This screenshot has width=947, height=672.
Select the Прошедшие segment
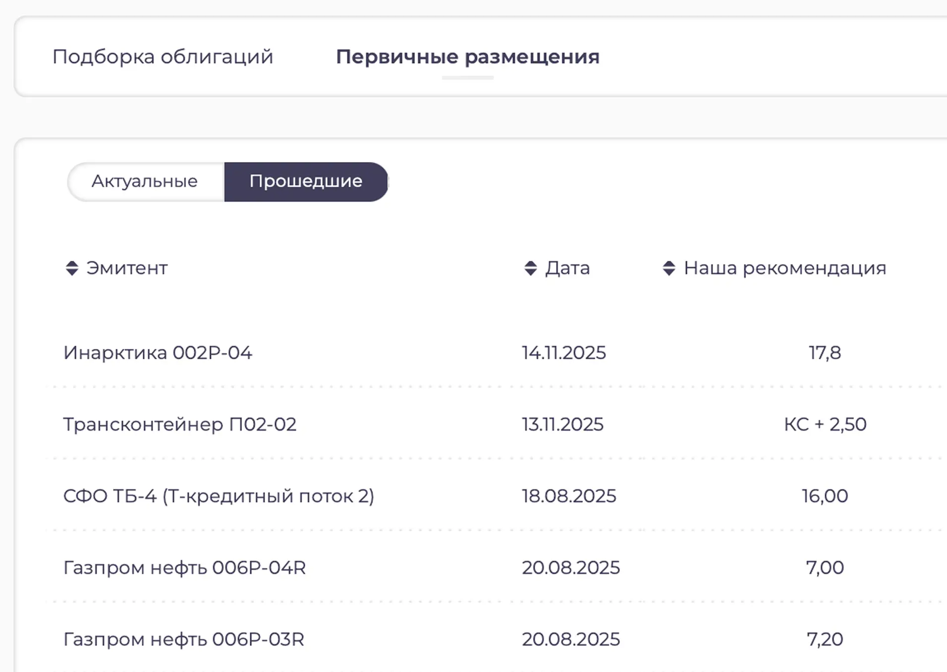(x=306, y=181)
